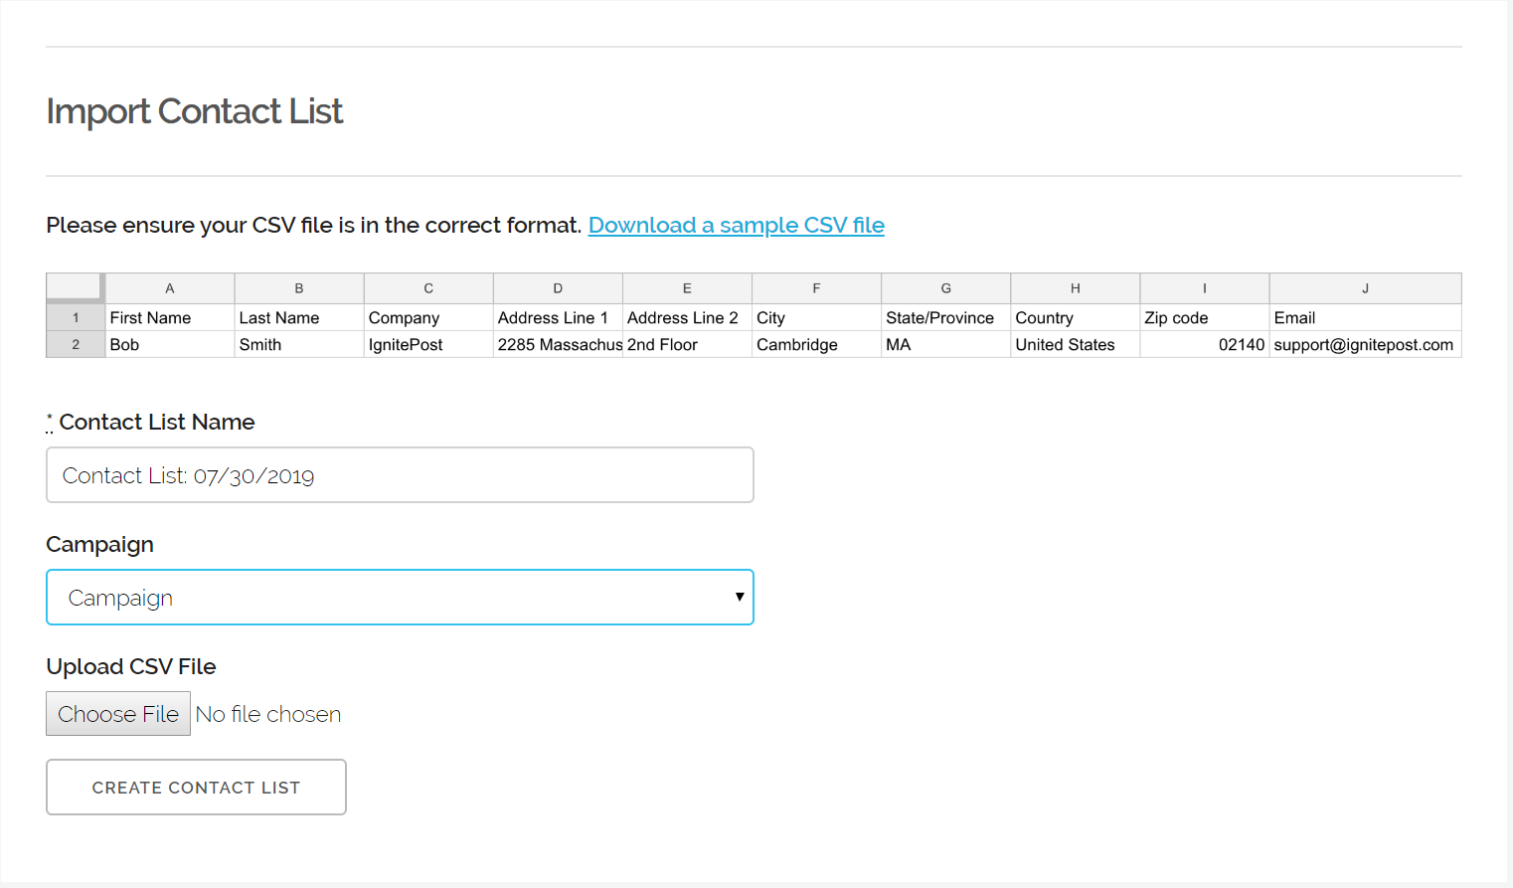1513x888 pixels.
Task: Click the 'Last Name' header cell
Action: (299, 317)
